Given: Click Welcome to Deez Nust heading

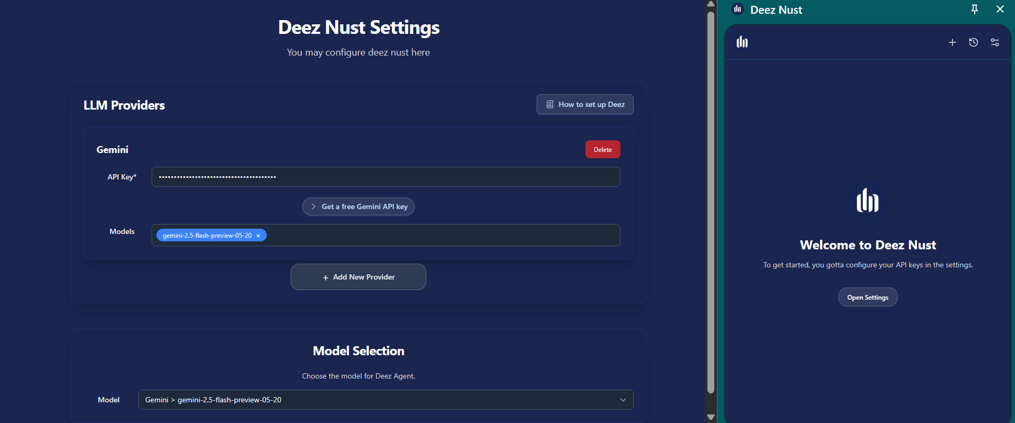Looking at the screenshot, I should coord(868,245).
